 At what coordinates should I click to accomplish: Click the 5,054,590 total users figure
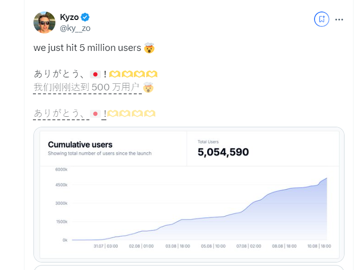pos(223,152)
